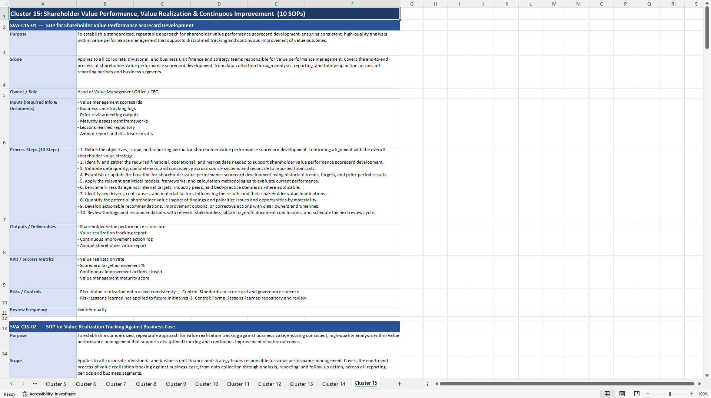The height and width of the screenshot is (398, 711).
Task: Click 'Risks / Controls' label cell
Action: point(43,297)
